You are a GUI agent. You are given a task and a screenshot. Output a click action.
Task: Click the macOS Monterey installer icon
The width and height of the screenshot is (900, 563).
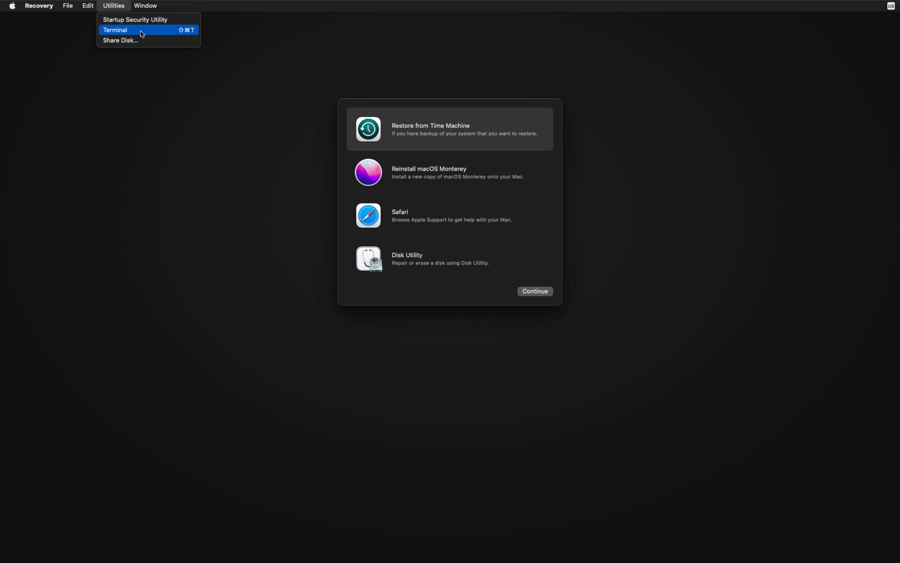click(x=368, y=172)
